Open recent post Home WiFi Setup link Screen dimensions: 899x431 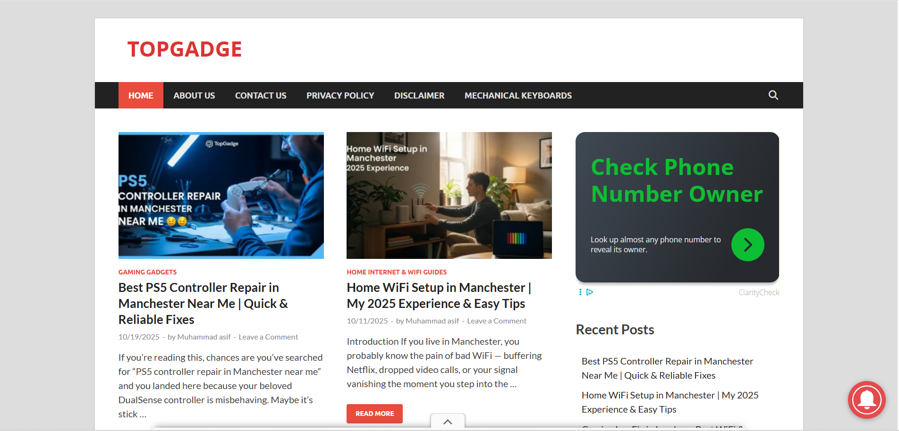pos(670,402)
